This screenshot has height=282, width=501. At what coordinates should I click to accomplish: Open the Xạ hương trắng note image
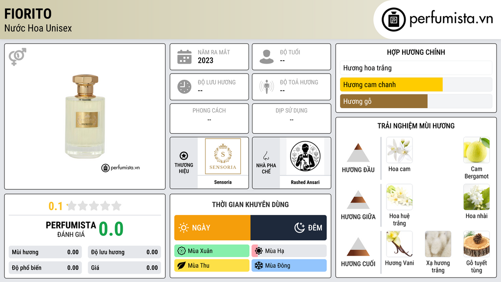pyautogui.click(x=438, y=244)
